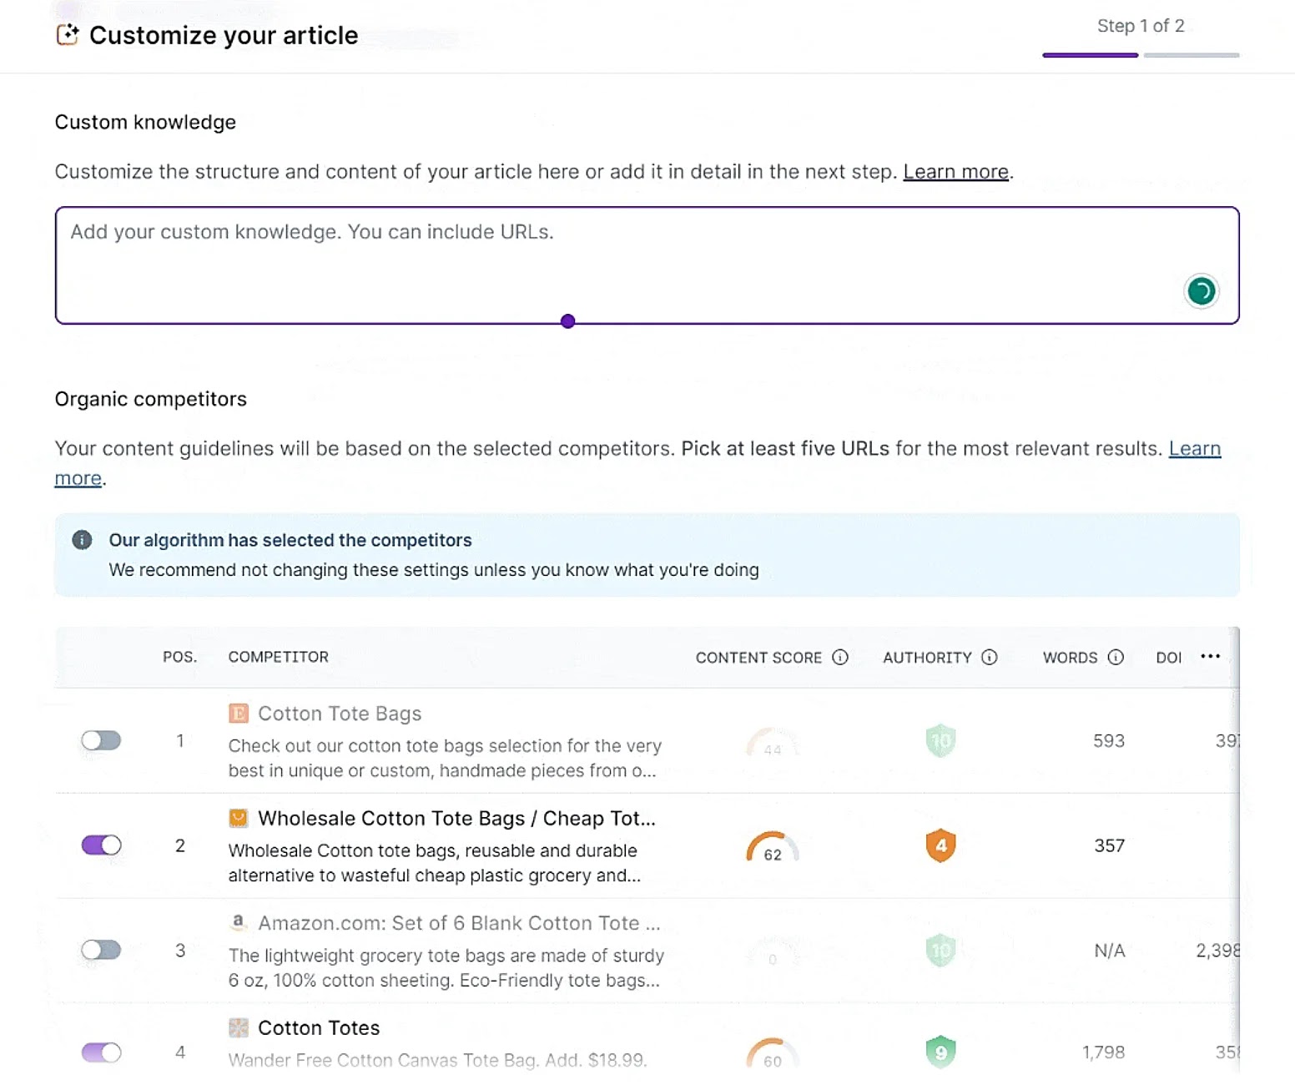Click the green authority badge for Cotton Totes
This screenshot has width=1295, height=1090.
point(940,1052)
